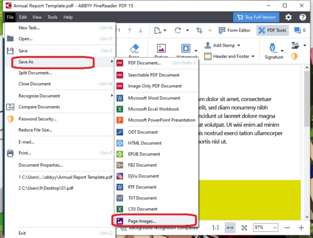Open Password Security... option

pyautogui.click(x=60, y=119)
